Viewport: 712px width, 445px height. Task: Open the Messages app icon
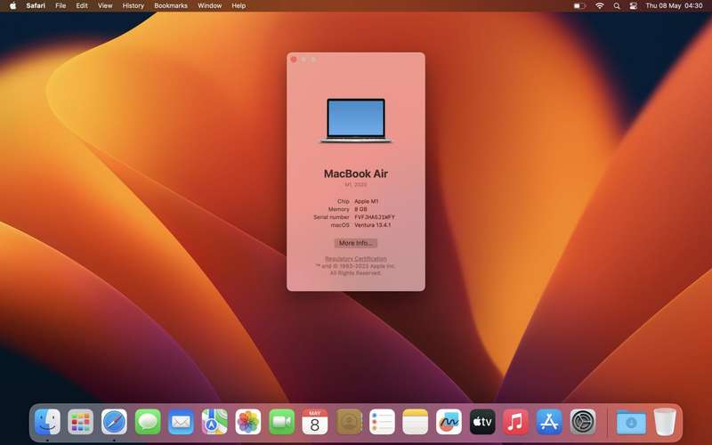(148, 422)
